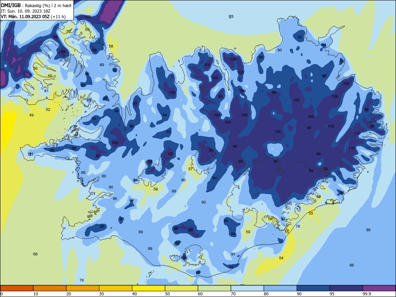Click the 'DMI/IGB' title text

[x=11, y=5]
